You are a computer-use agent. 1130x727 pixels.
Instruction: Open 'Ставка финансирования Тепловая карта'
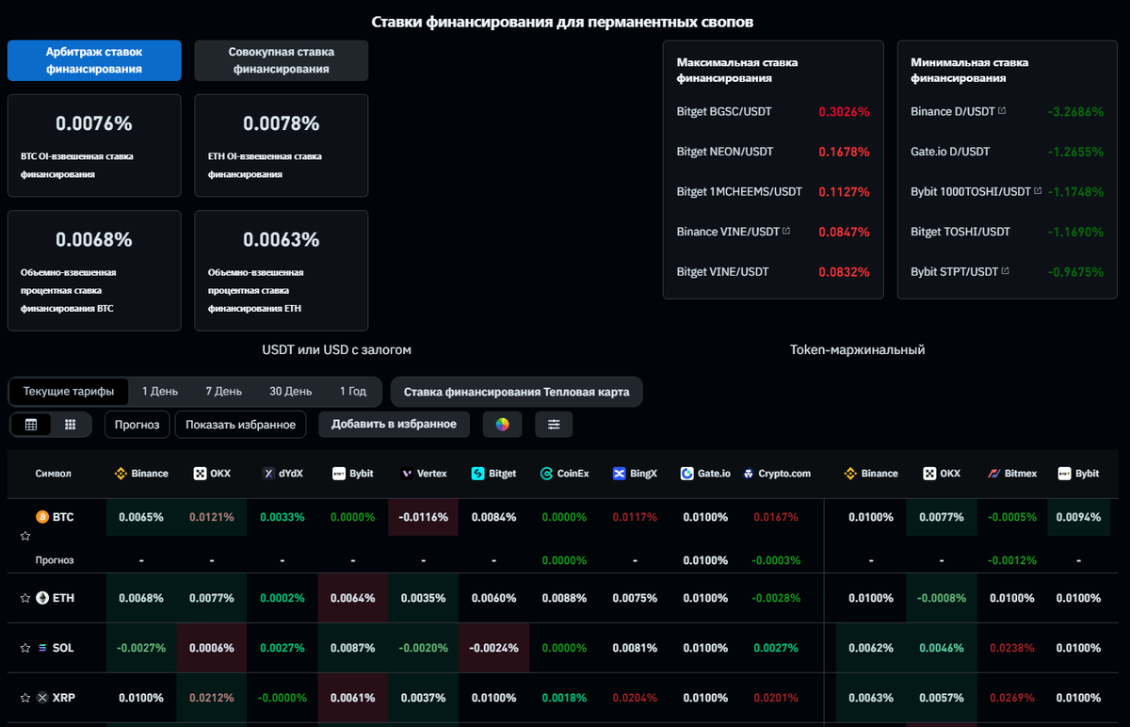click(x=517, y=392)
